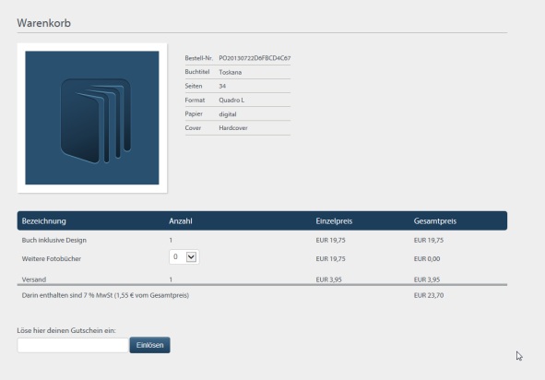Click the dropdown arrow next to 0
This screenshot has width=545, height=380.
click(192, 257)
